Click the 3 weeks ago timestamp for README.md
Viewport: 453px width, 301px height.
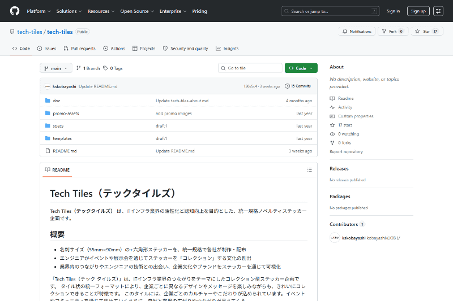click(300, 151)
